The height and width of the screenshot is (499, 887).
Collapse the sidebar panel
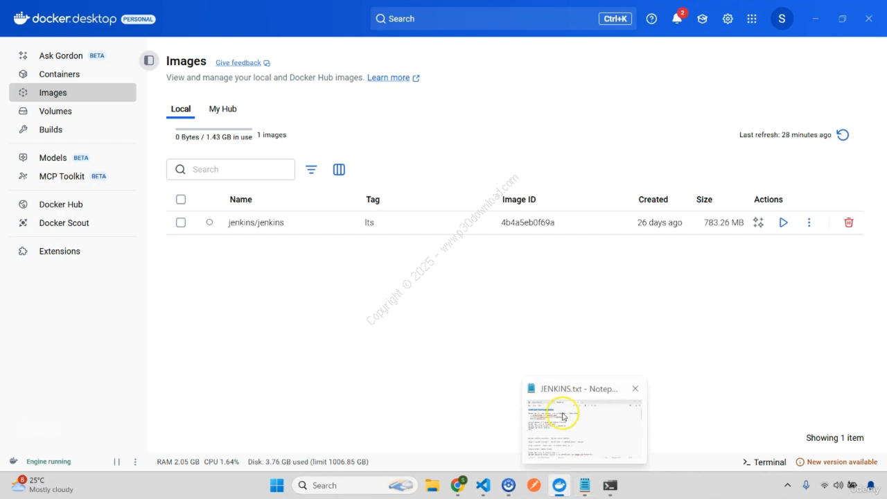pos(149,61)
